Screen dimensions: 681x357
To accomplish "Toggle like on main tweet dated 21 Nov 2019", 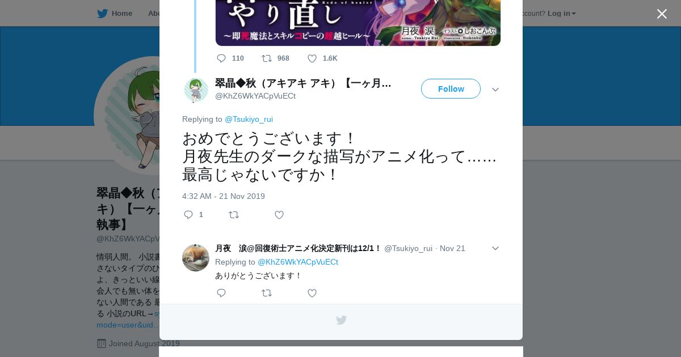I will point(279,215).
